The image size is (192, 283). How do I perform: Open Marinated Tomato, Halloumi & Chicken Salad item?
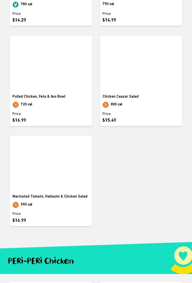50,196
